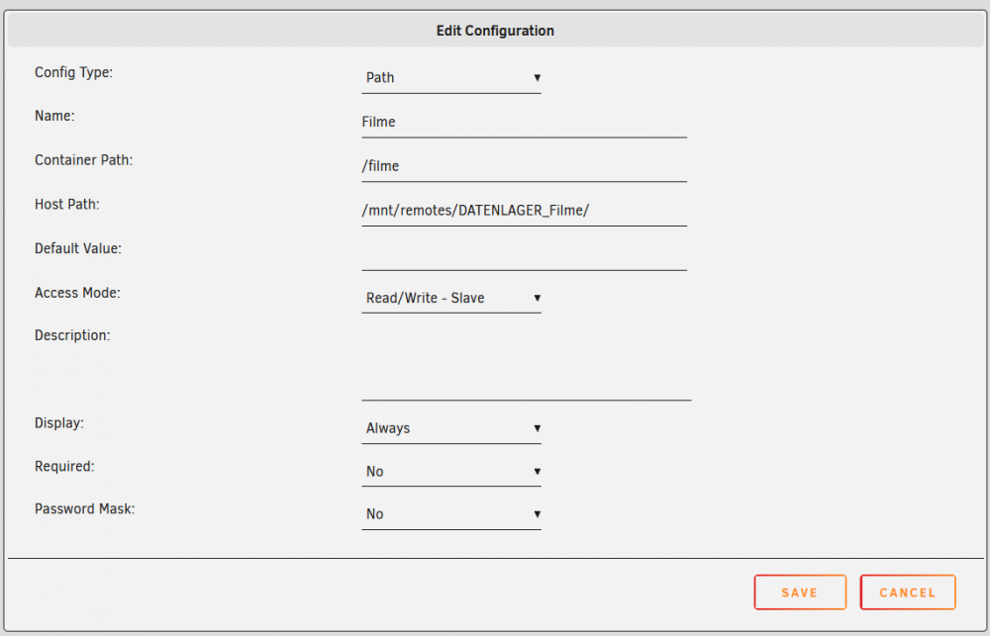Click the Config Type dropdown arrow

[x=537, y=77]
